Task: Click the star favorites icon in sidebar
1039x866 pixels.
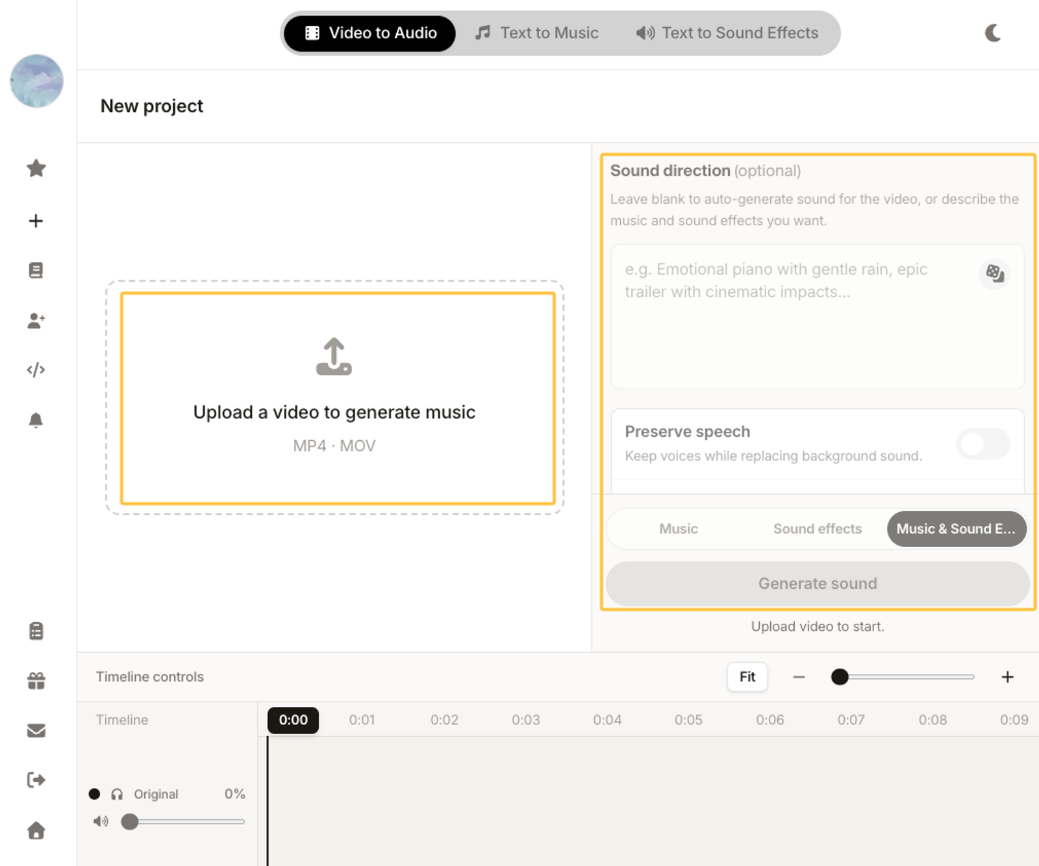Action: (36, 168)
